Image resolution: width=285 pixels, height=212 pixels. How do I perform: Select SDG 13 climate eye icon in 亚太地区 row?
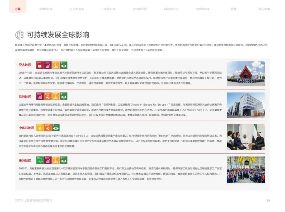coord(64,65)
